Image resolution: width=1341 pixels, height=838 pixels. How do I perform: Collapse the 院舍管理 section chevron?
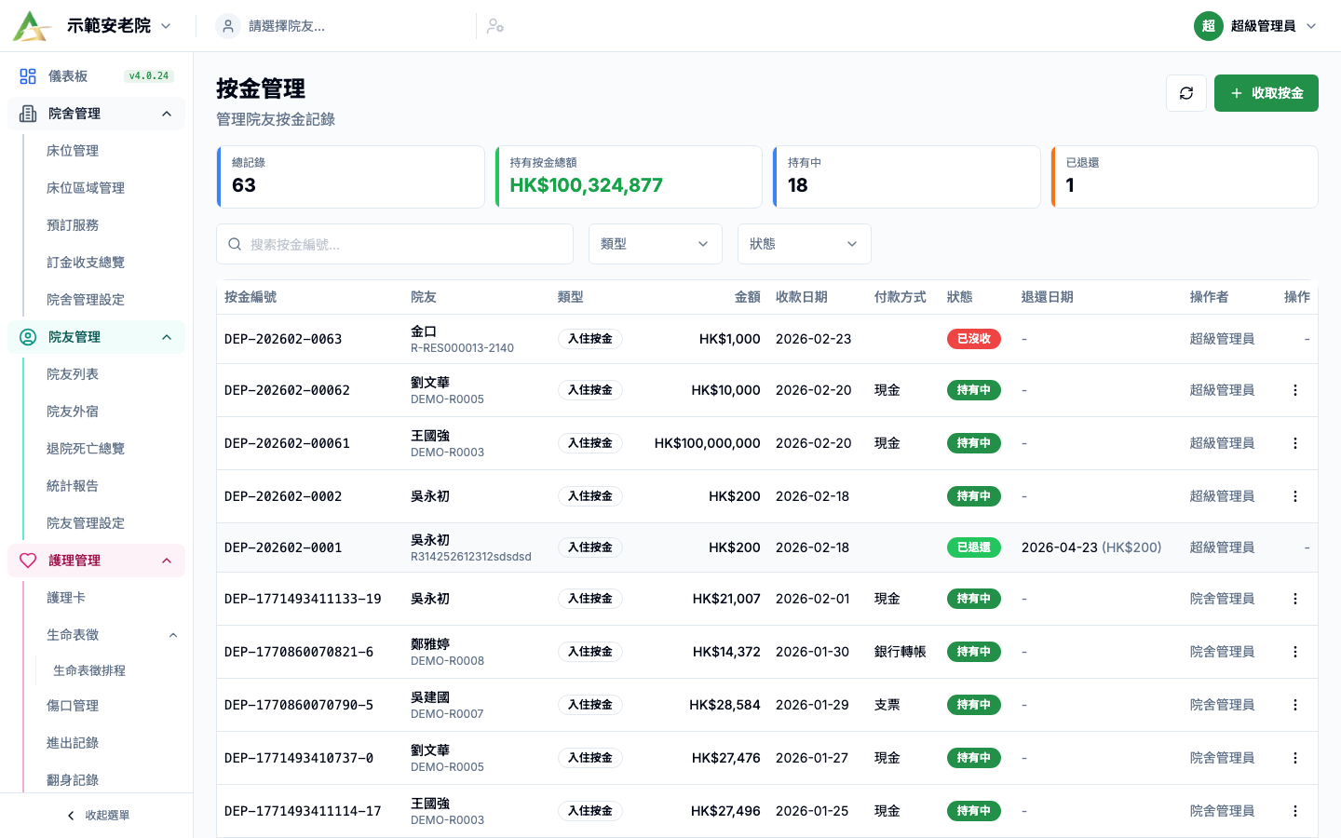[167, 114]
